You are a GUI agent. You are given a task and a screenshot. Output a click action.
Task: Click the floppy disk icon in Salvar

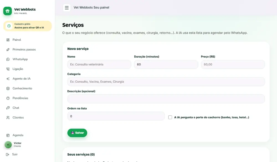coord(72,133)
